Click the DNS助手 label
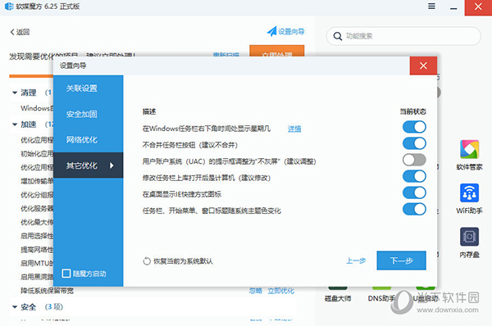This screenshot has height=326, width=492. pos(381,298)
